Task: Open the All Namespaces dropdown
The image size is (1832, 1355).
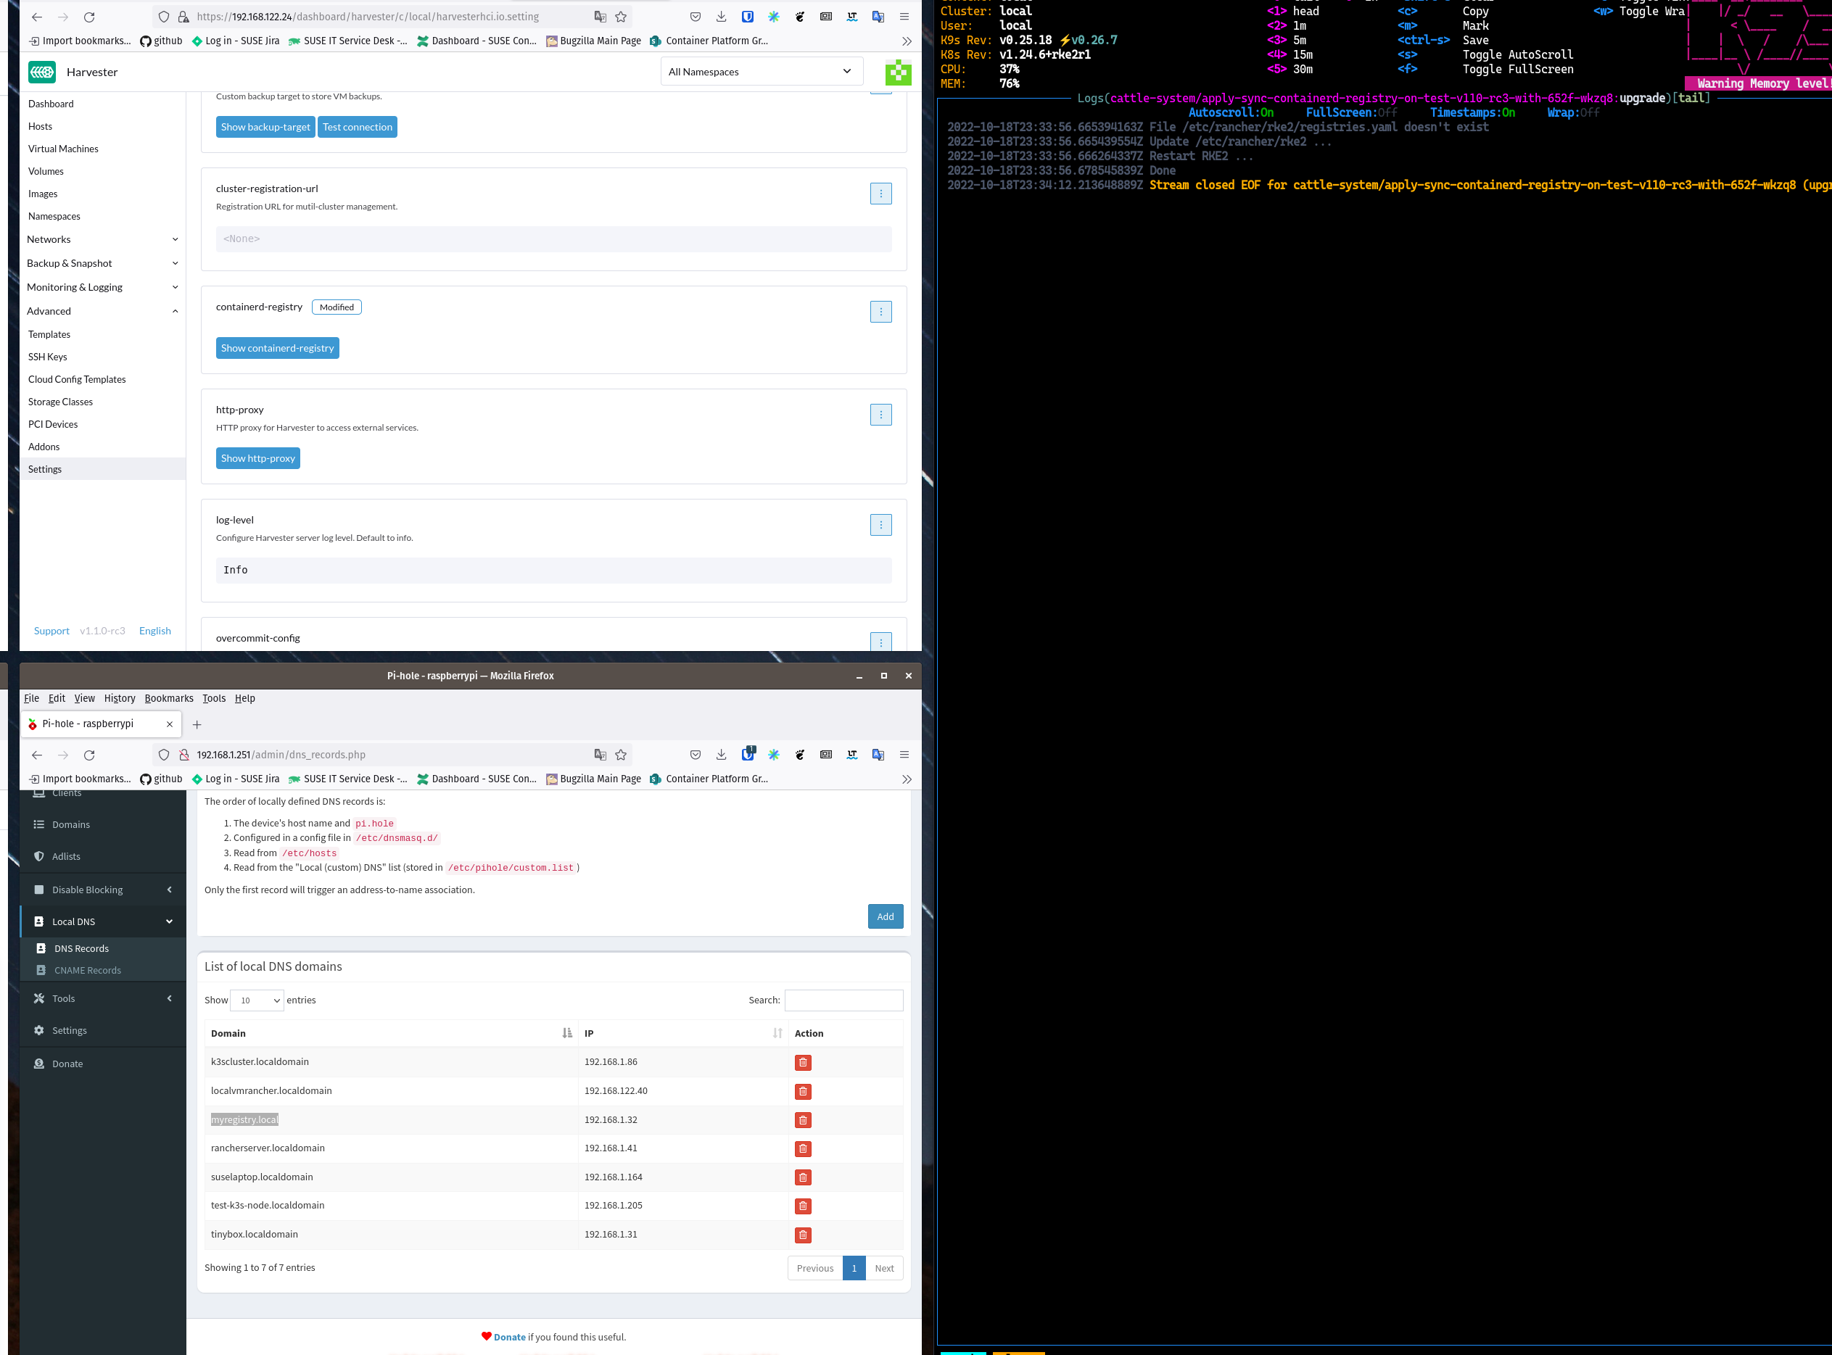Action: tap(761, 71)
